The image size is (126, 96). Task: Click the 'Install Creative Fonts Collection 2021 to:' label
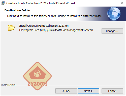click(44, 26)
